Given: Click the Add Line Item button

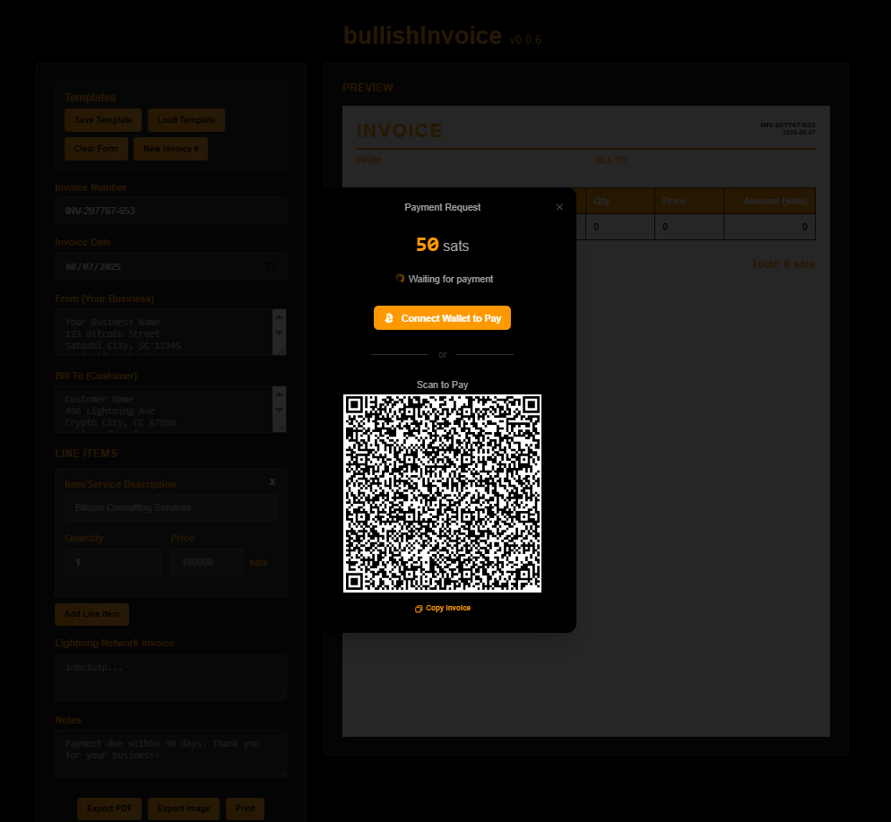Looking at the screenshot, I should tap(92, 614).
